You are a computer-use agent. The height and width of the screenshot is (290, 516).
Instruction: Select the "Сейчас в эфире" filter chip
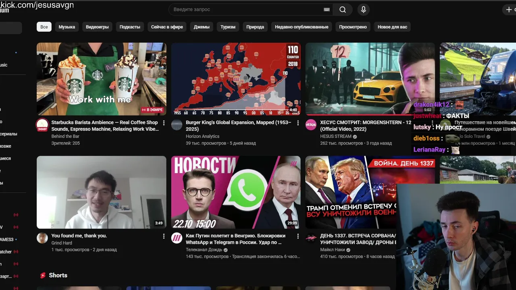(x=167, y=27)
